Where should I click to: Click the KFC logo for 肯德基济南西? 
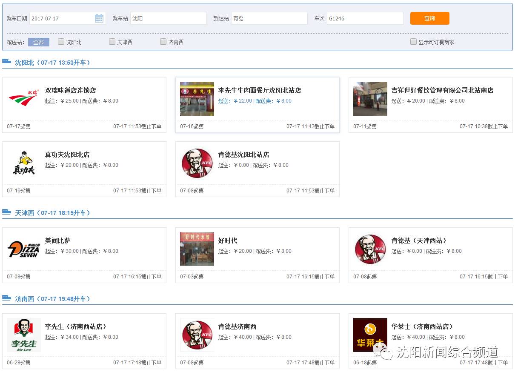[x=197, y=335]
